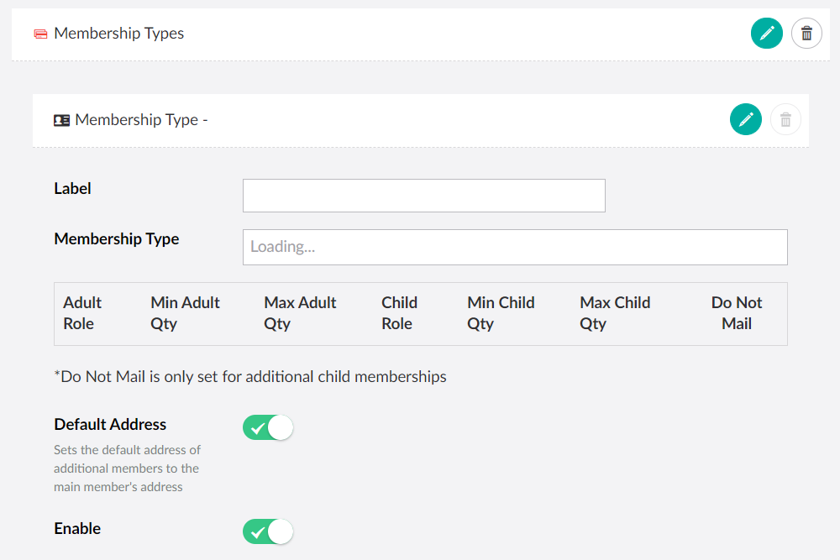
Task: Click the membership card icon next to Membership Types
Action: (39, 34)
